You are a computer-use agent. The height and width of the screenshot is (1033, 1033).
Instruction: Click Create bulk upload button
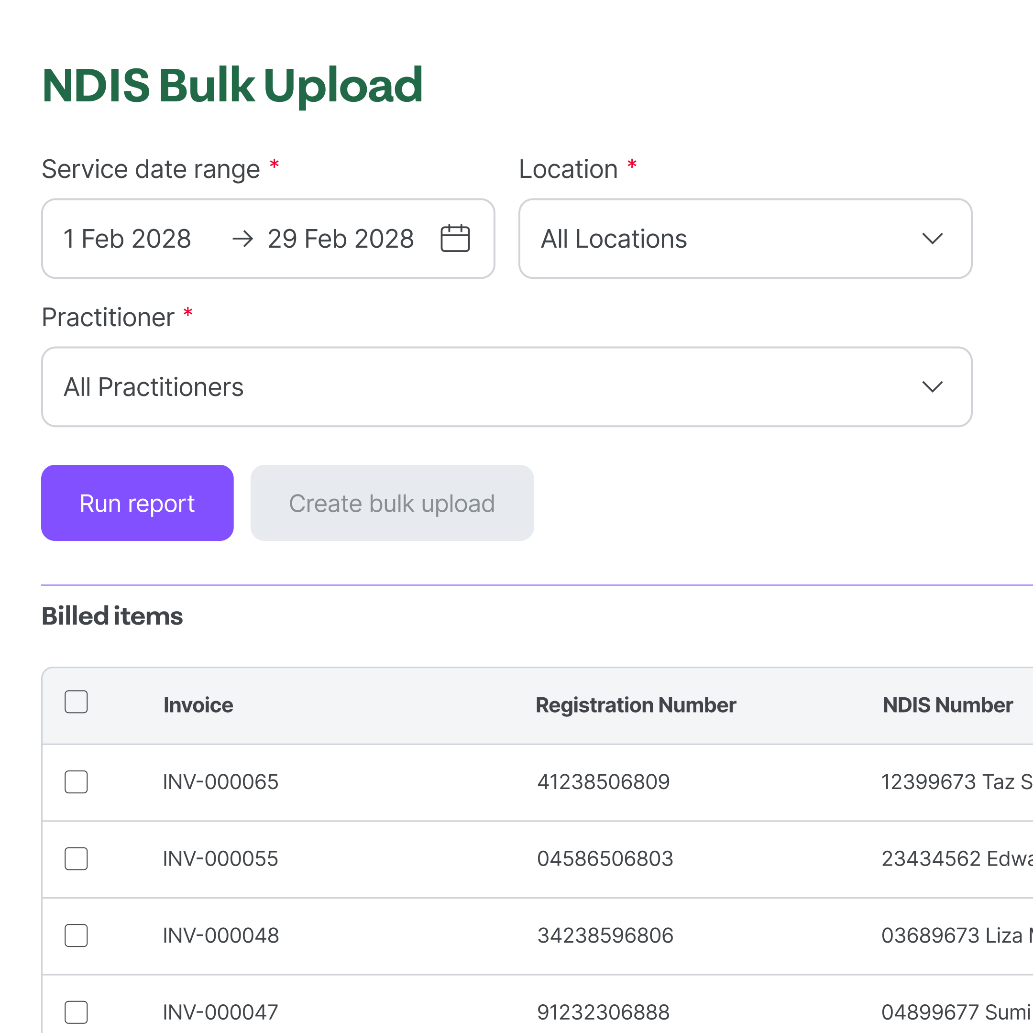392,503
